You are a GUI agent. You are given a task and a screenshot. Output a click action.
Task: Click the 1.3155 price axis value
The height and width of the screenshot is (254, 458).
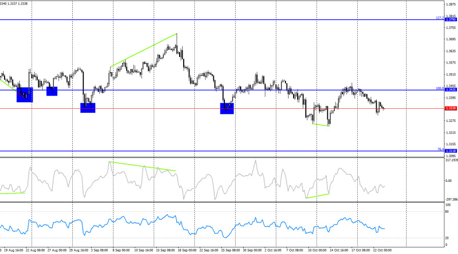tap(451, 144)
